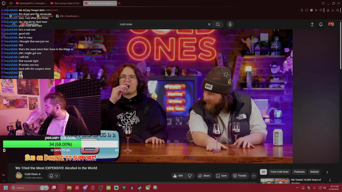Image resolution: width=342 pixels, height=192 pixels.
Task: Open Task View on the taskbar
Action: (54, 188)
